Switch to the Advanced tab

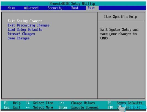coord(31,8)
